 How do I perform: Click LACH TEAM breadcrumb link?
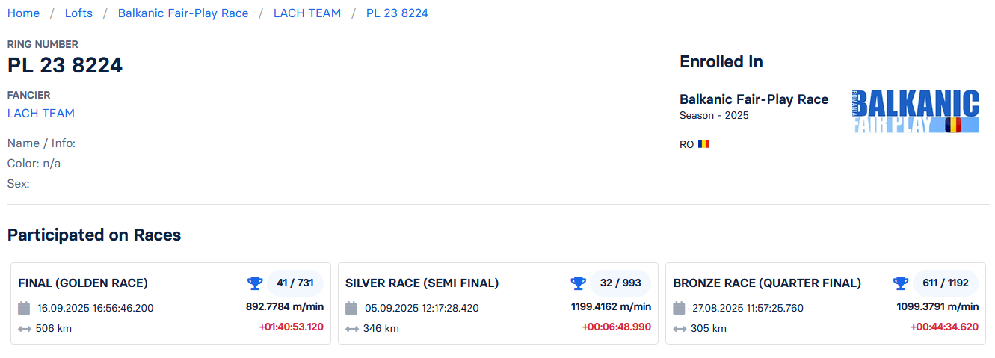(307, 13)
